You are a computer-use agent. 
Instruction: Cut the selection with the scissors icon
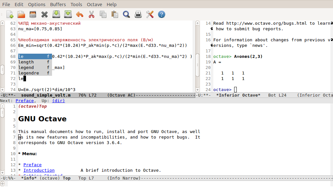91,14
